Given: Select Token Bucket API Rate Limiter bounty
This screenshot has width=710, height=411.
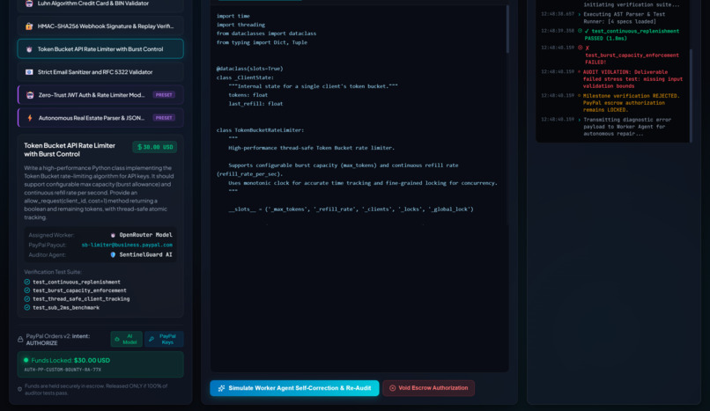Looking at the screenshot, I should point(100,48).
